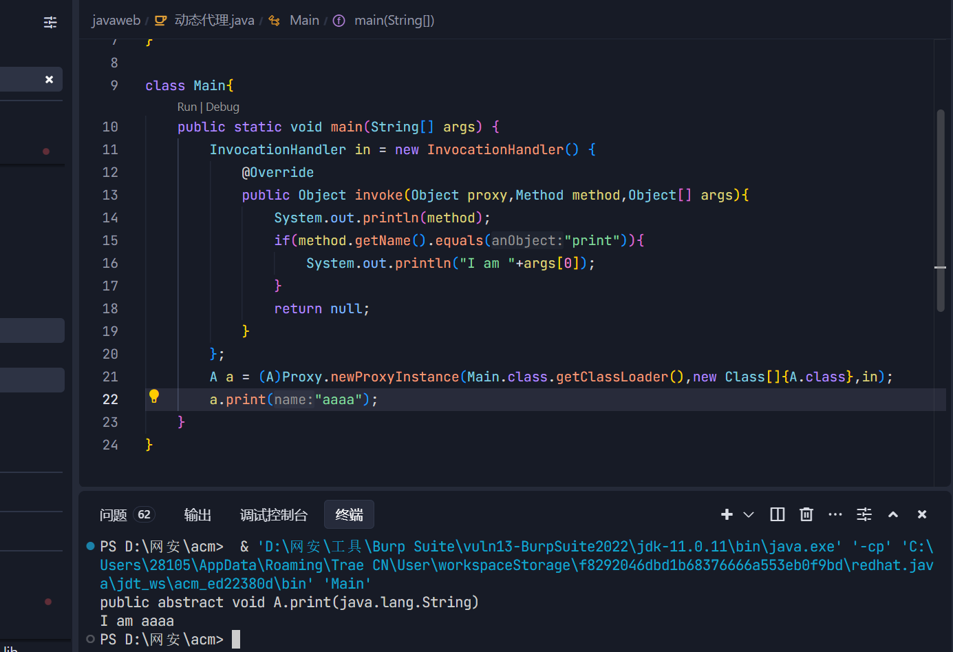This screenshot has width=953, height=652.
Task: Open terminal panel settings sliders icon
Action: tap(864, 514)
